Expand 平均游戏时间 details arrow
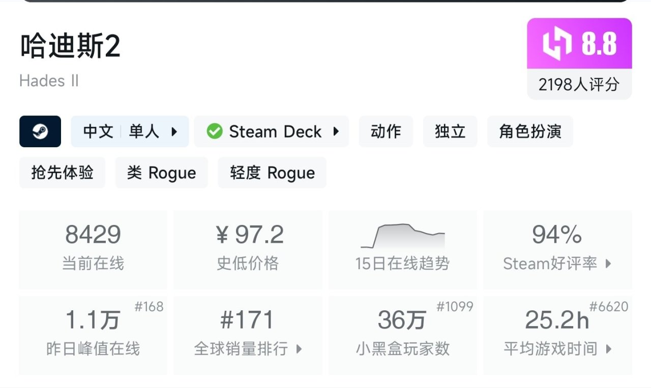 (x=608, y=349)
